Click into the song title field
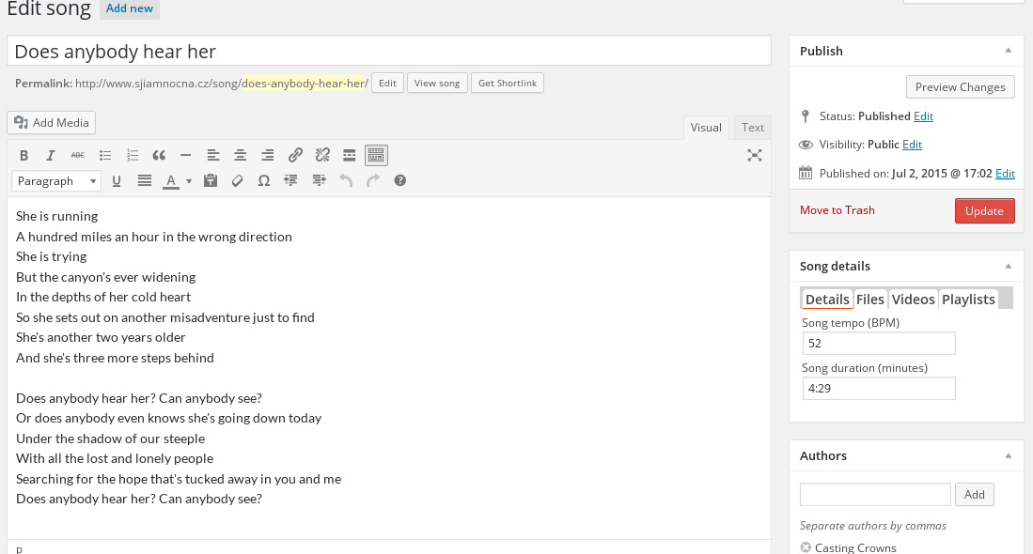 click(x=389, y=52)
